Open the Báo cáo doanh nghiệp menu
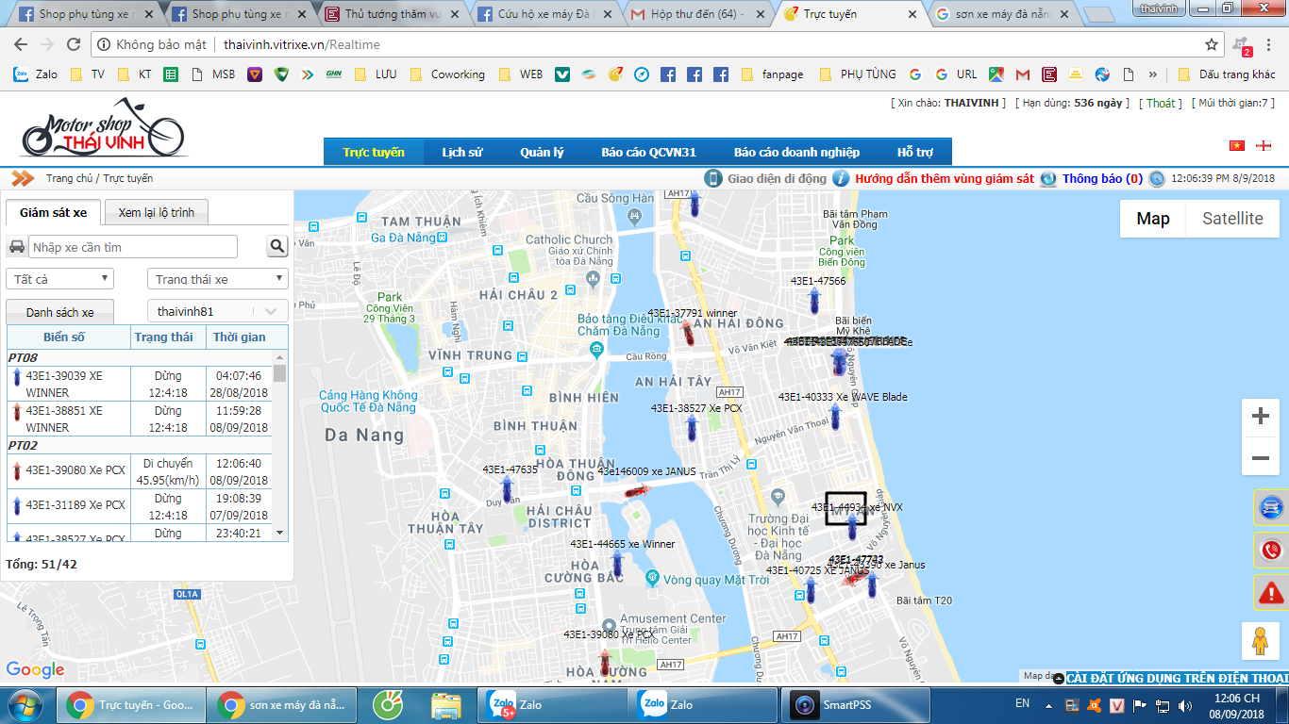This screenshot has width=1289, height=724. (x=796, y=152)
